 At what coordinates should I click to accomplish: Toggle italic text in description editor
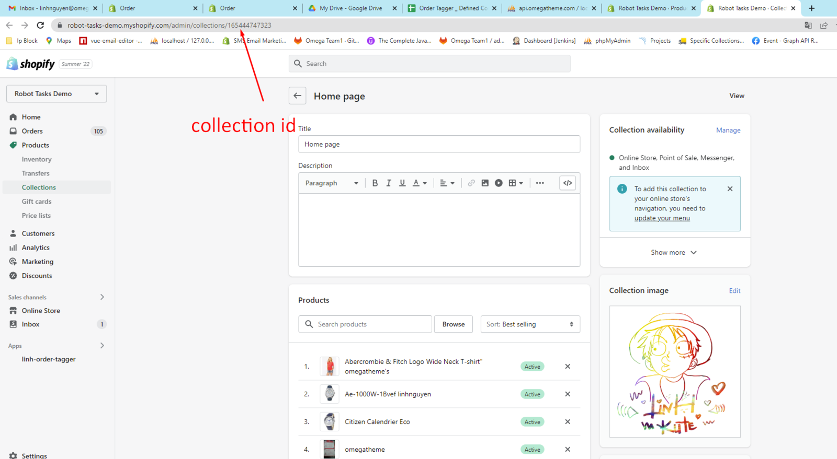click(x=388, y=183)
